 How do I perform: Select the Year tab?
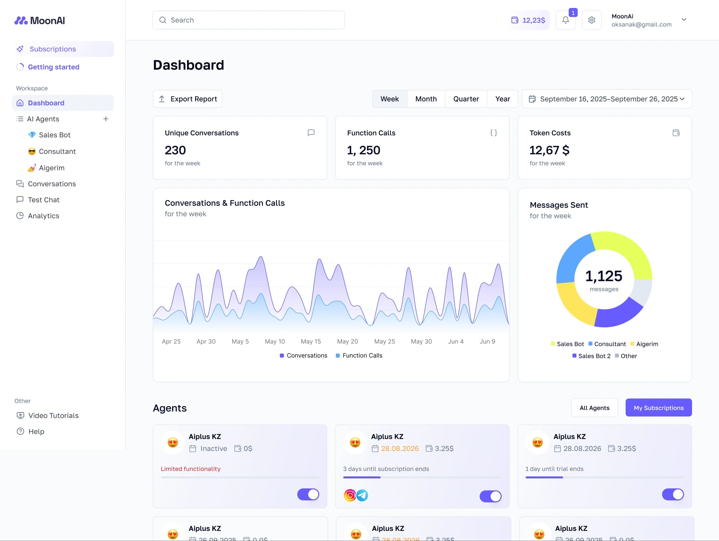coord(503,99)
